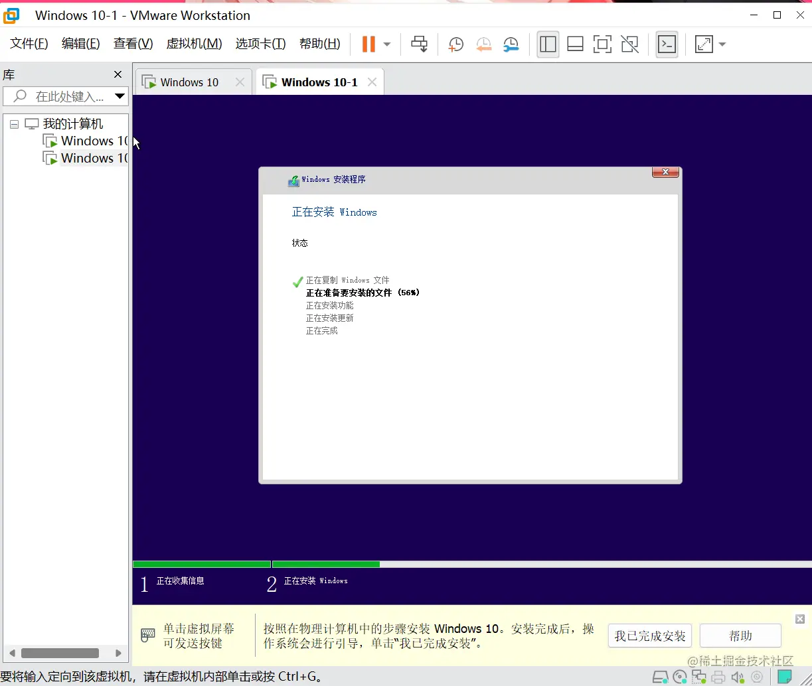Viewport: 812px width, 686px height.
Task: Select 我的计算机 in the library tree
Action: click(73, 124)
